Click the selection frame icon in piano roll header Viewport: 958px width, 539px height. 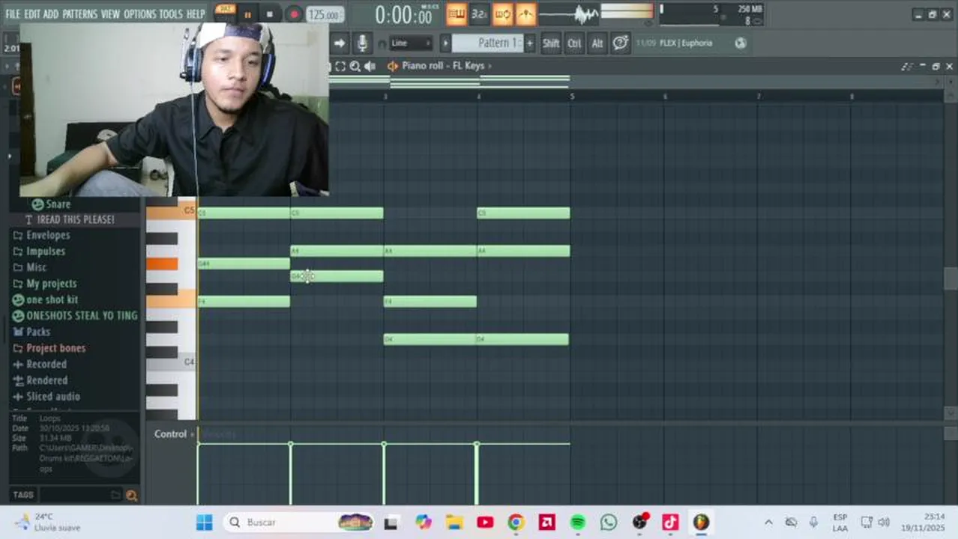click(x=340, y=66)
